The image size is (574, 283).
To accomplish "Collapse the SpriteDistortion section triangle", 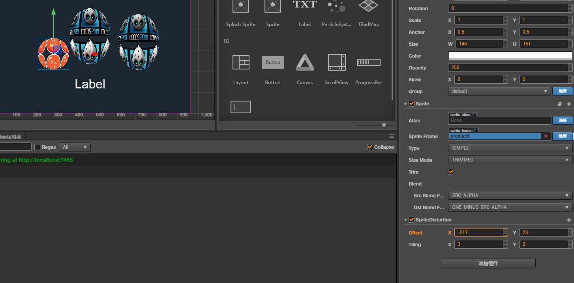I will pos(405,220).
